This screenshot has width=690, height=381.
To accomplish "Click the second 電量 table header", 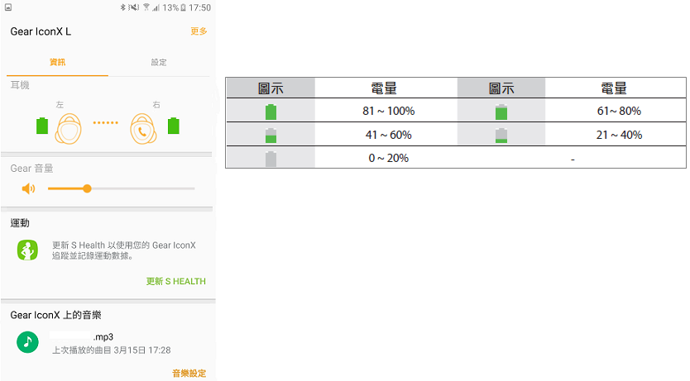I will pos(616,88).
